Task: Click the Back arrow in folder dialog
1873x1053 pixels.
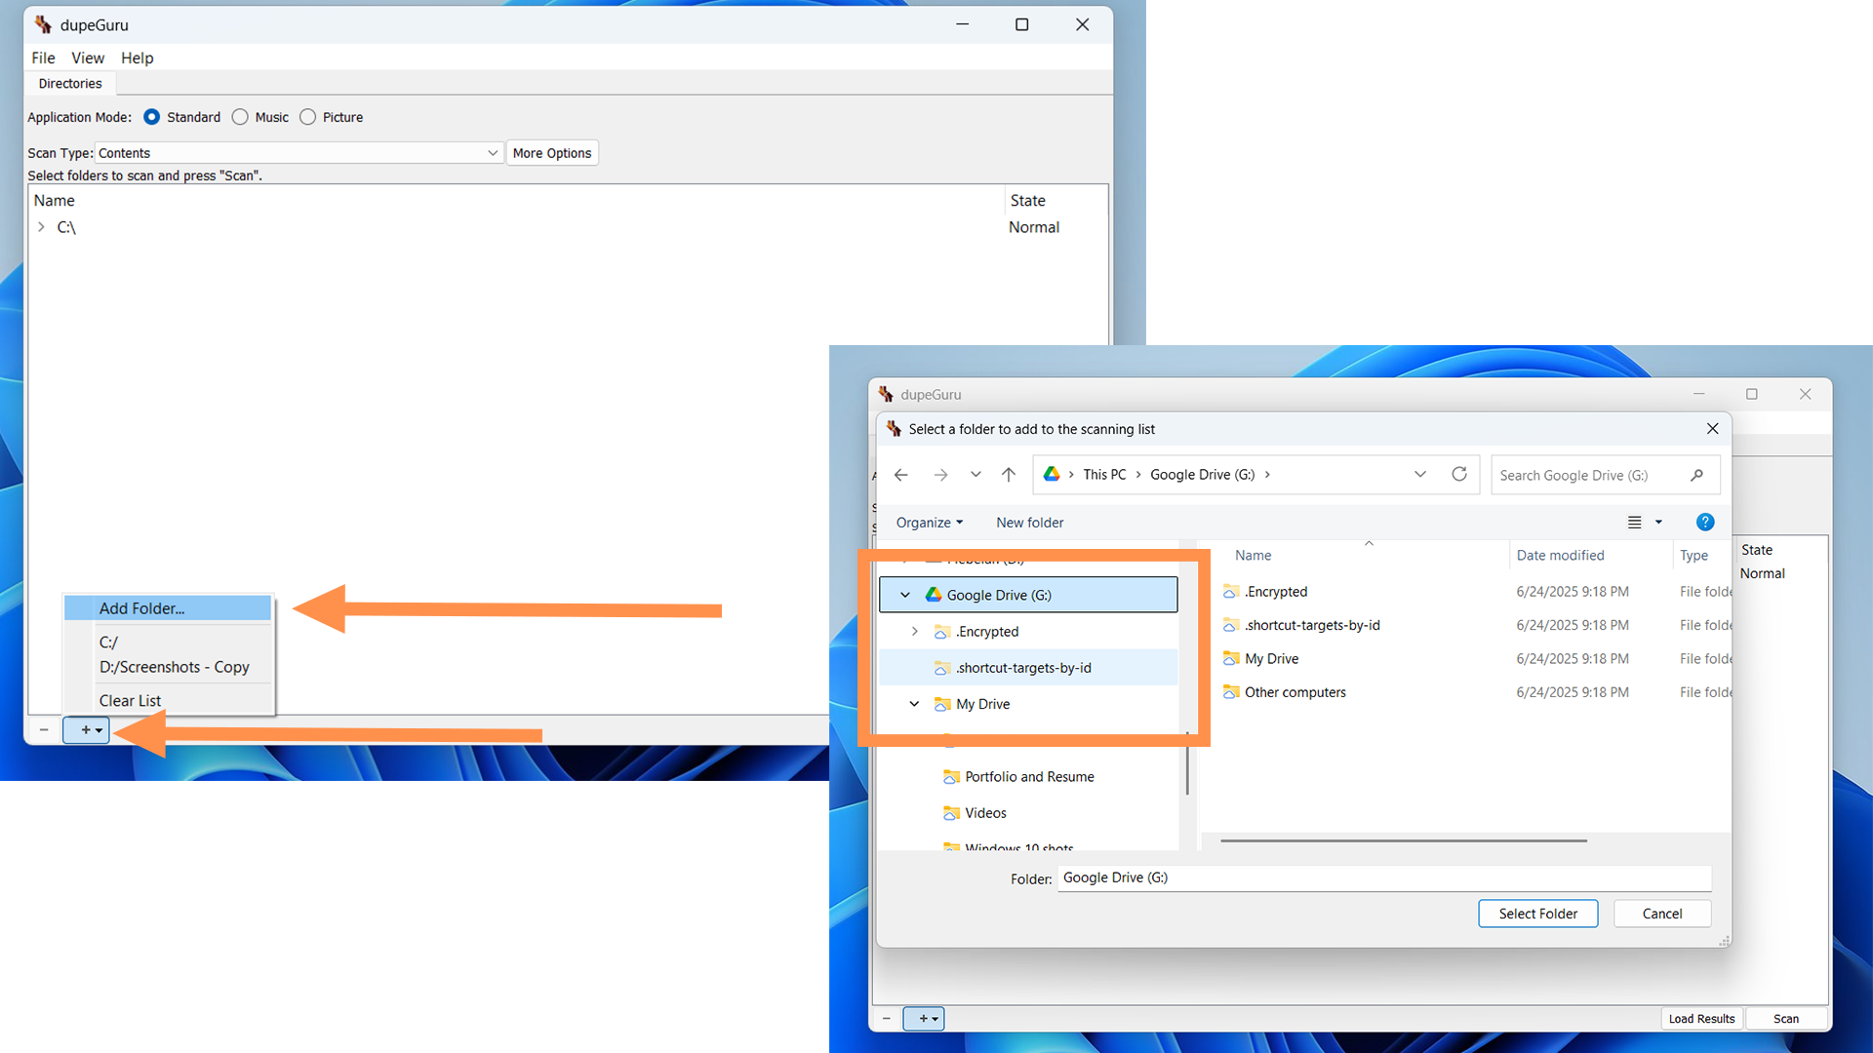Action: [900, 475]
